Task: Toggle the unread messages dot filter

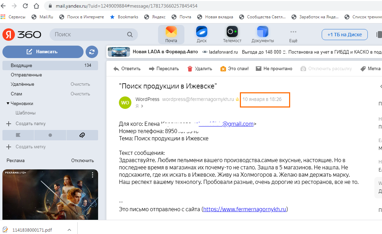Action: 50,135
